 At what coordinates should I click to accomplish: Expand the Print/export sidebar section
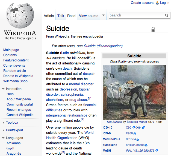[x=3, y=130]
